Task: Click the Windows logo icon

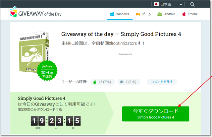Action: (x=112, y=14)
